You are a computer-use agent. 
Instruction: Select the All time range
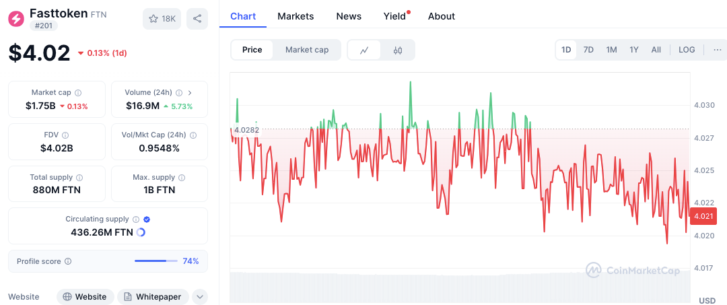[656, 50]
